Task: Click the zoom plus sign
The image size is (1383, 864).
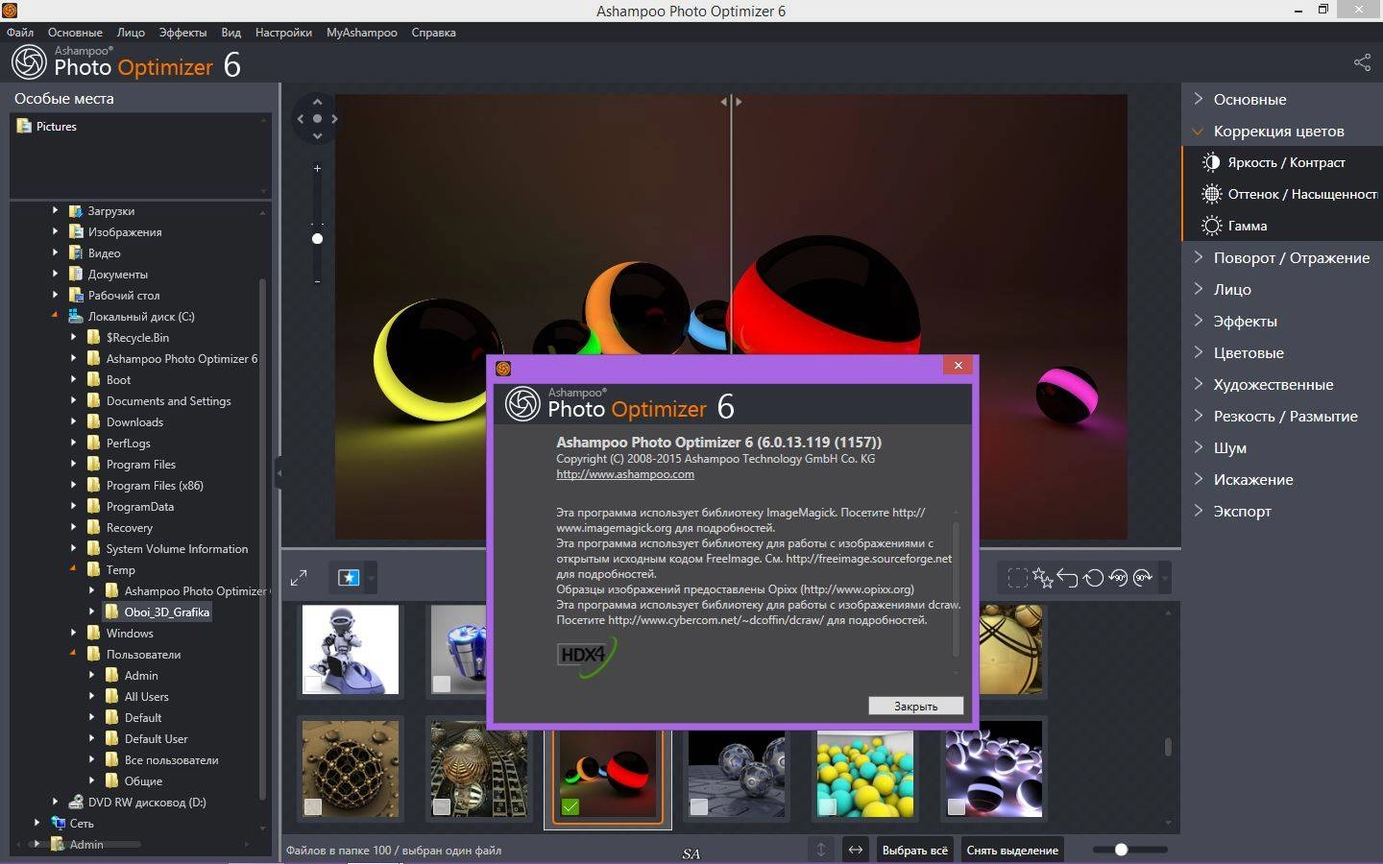Action: pyautogui.click(x=317, y=168)
